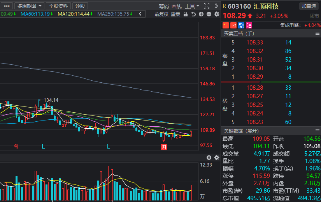Viewport: 321px width, 202px height.
Task: Open chart settings gear beside zoom icons
Action: 217,14
